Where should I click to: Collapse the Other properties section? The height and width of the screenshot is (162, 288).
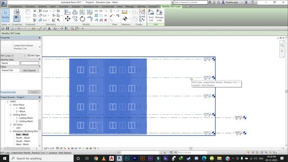click(x=40, y=67)
